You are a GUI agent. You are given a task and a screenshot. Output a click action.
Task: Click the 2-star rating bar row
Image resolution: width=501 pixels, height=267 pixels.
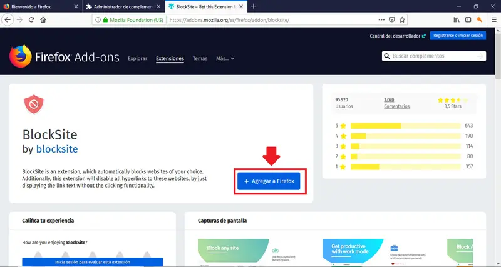(404, 156)
